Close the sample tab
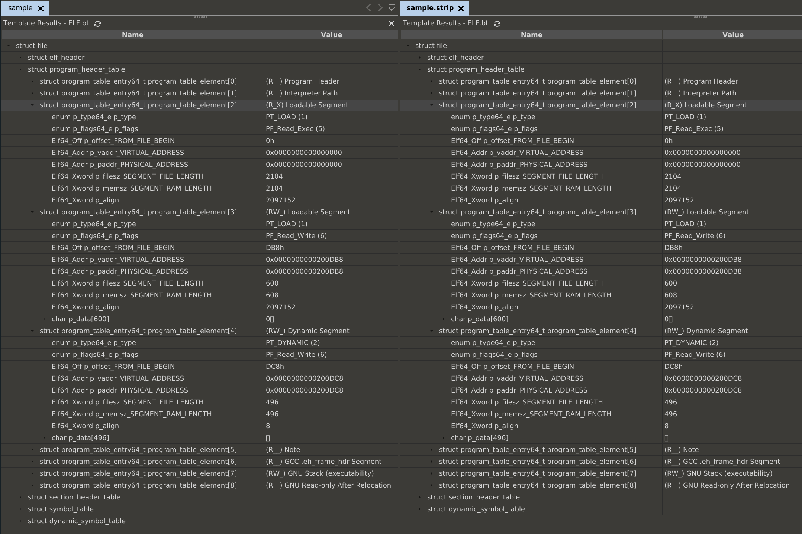 click(x=41, y=8)
